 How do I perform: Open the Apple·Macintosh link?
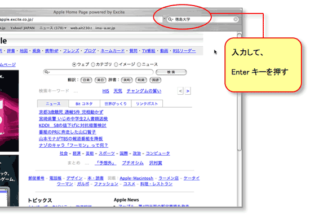click(136, 178)
